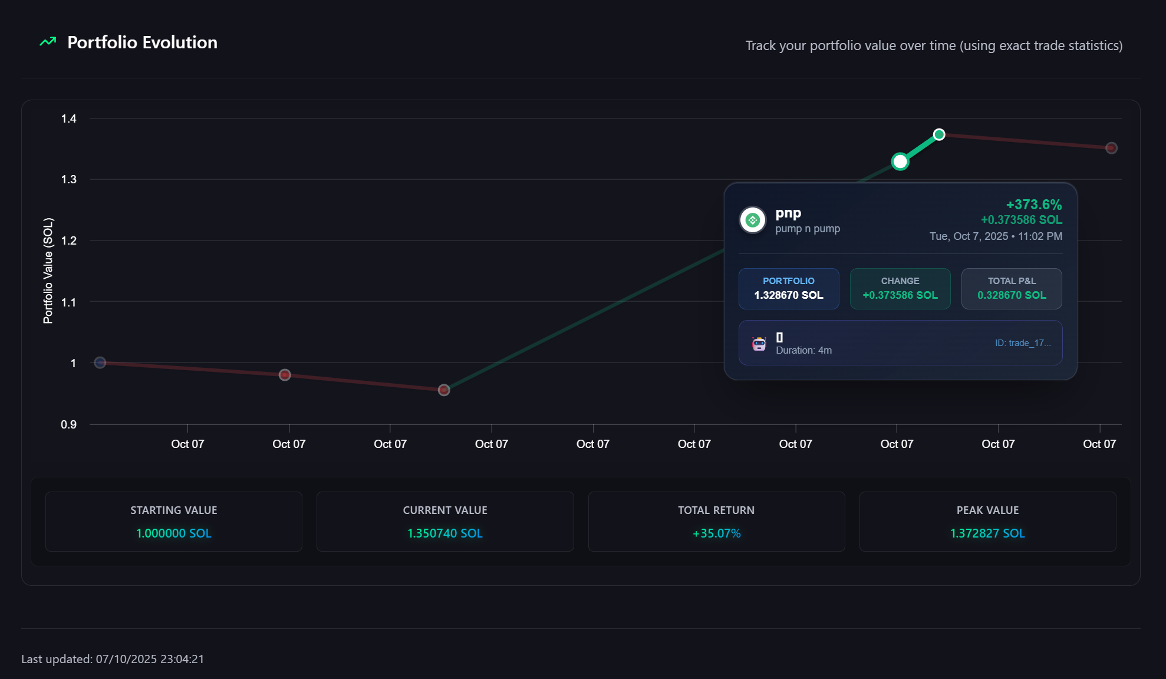The width and height of the screenshot is (1166, 679).
Task: Click the final red data point on the right
Action: pyautogui.click(x=1111, y=148)
